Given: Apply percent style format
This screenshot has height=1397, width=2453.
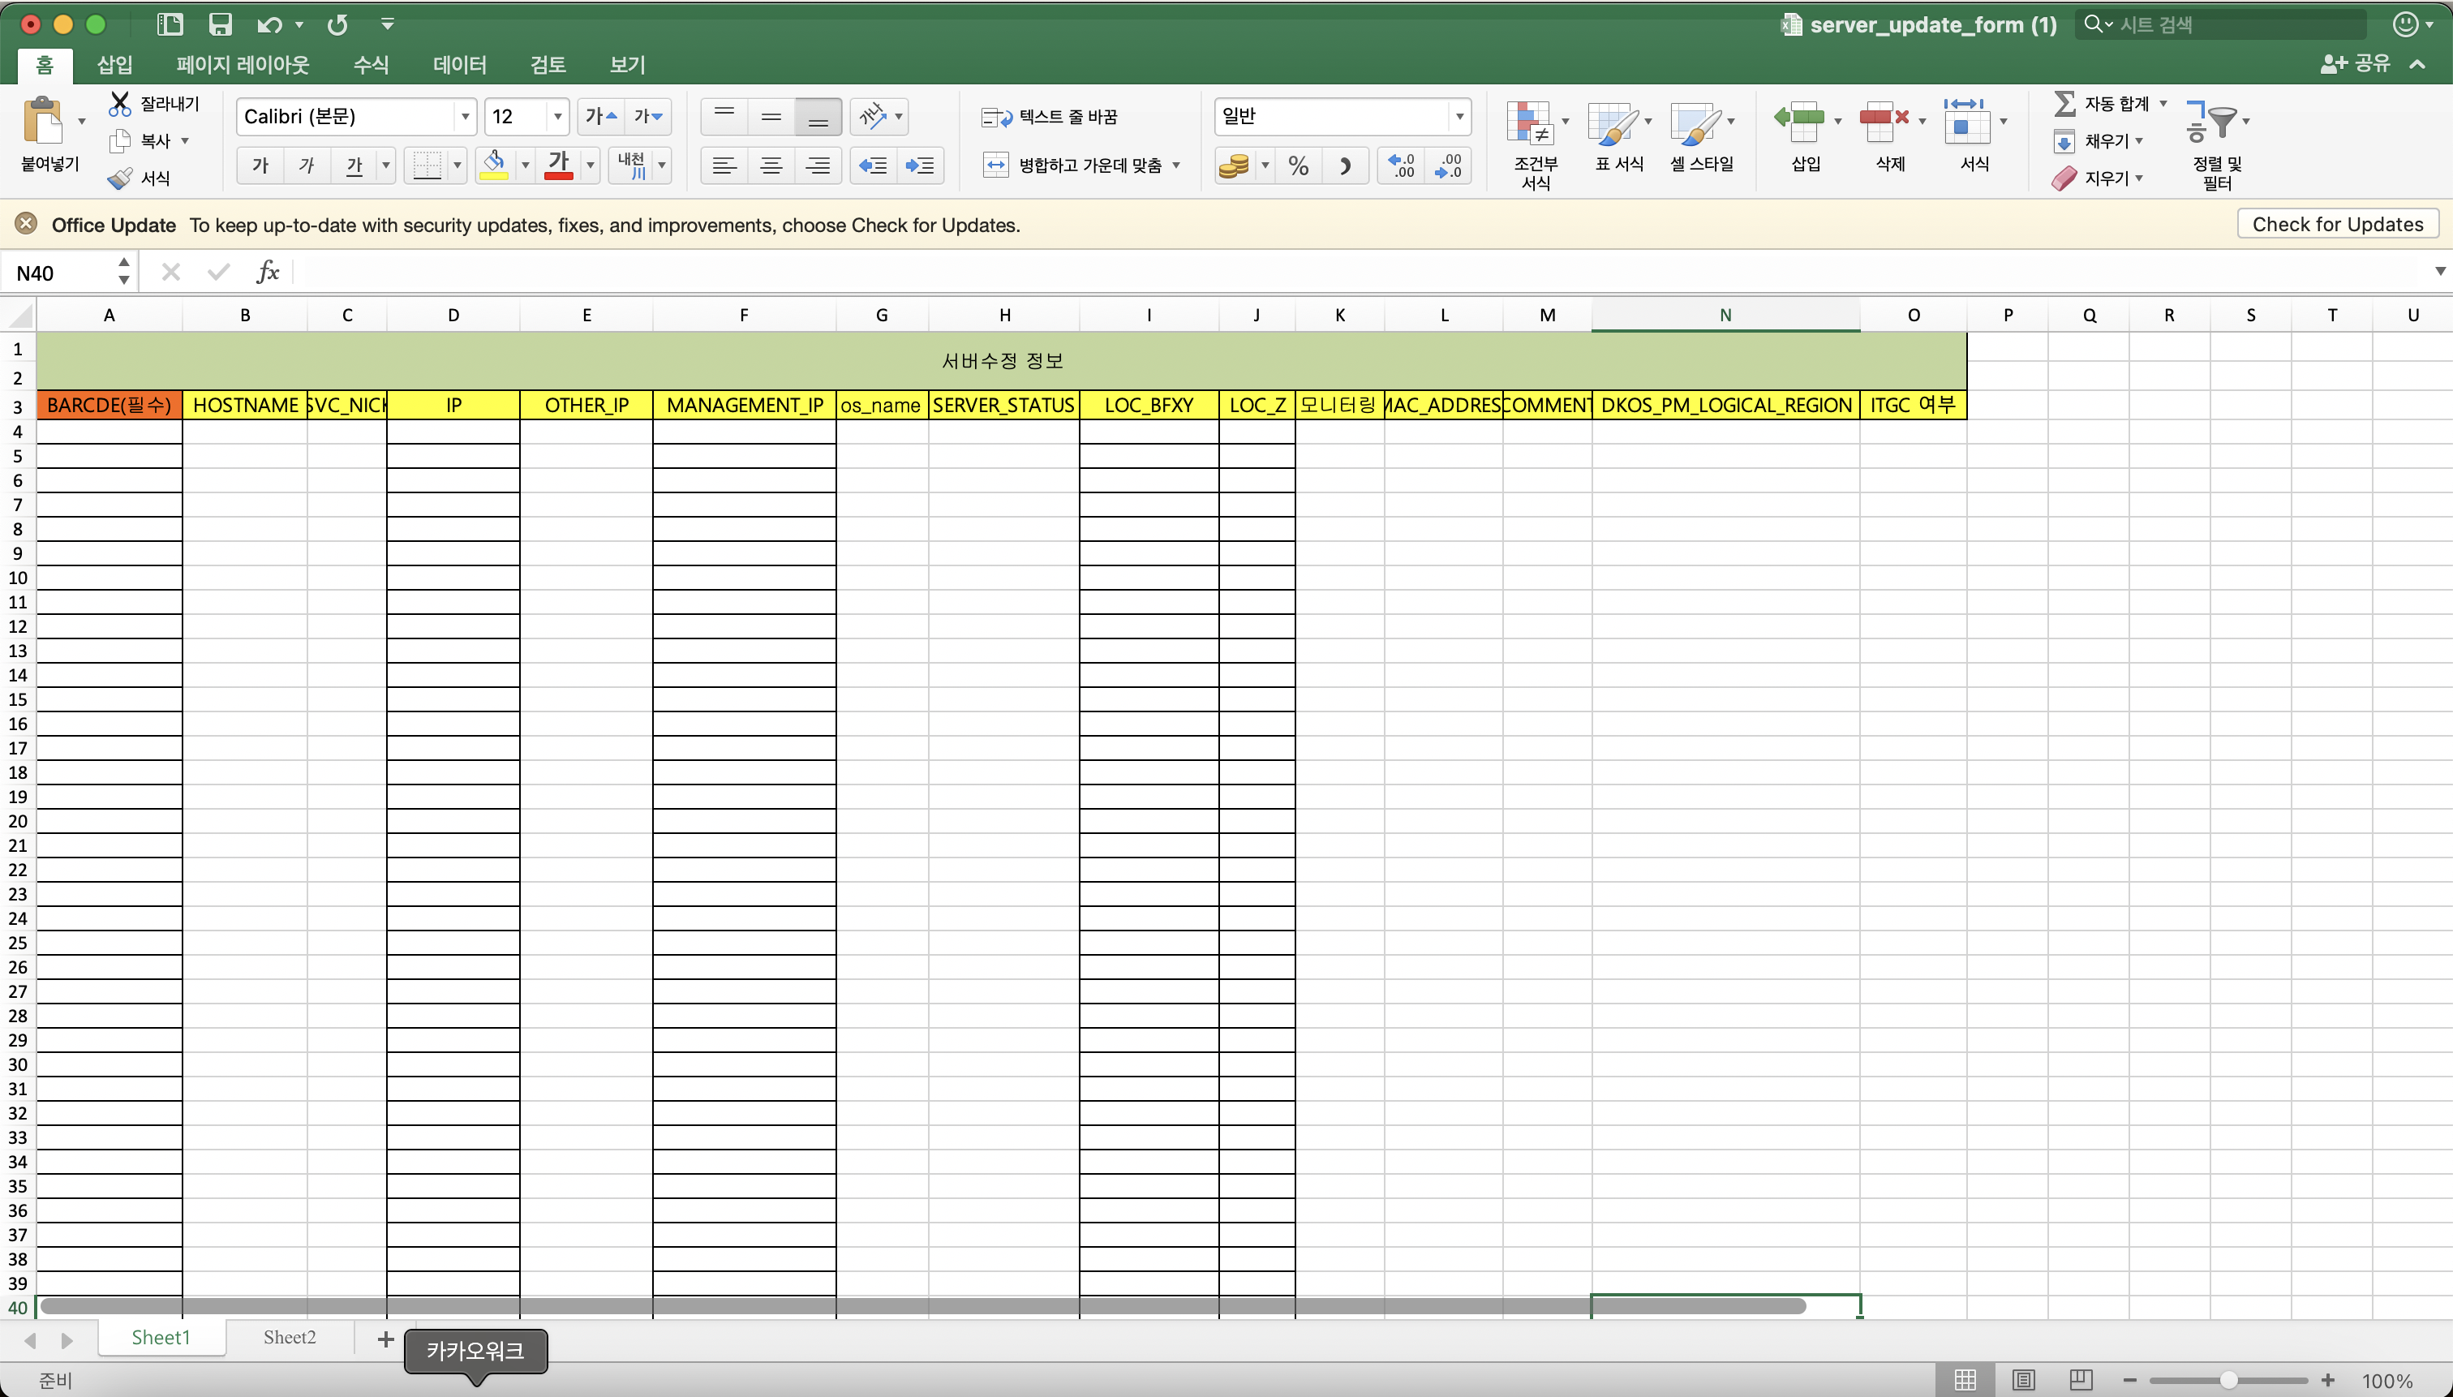Looking at the screenshot, I should (1298, 165).
